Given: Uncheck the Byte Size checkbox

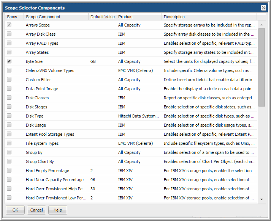Looking at the screenshot, I should coord(9,61).
